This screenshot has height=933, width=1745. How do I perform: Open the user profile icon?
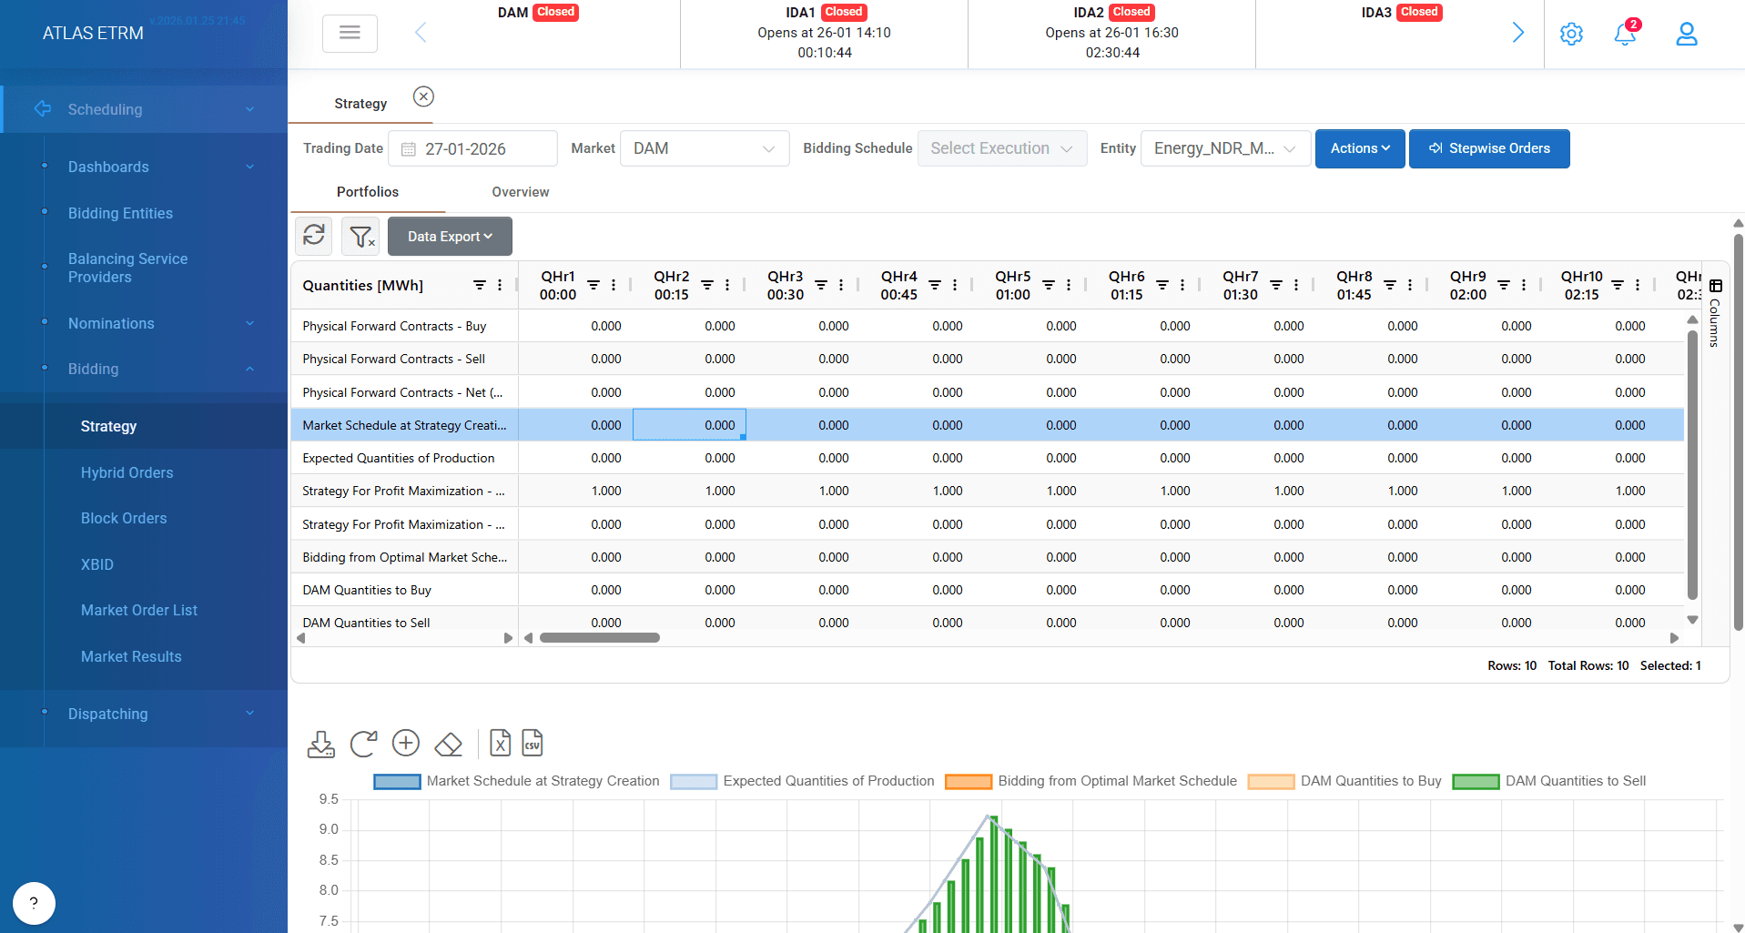1687,35
